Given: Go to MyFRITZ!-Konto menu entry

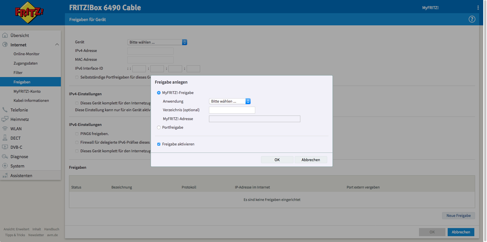Looking at the screenshot, I should click(27, 91).
